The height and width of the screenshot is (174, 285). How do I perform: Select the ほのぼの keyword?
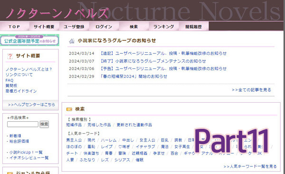click(x=74, y=147)
